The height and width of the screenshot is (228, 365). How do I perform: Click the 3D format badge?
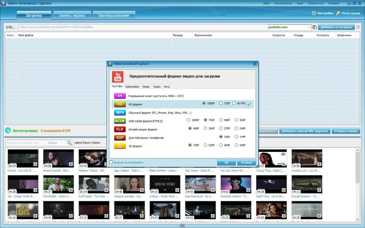point(120,146)
